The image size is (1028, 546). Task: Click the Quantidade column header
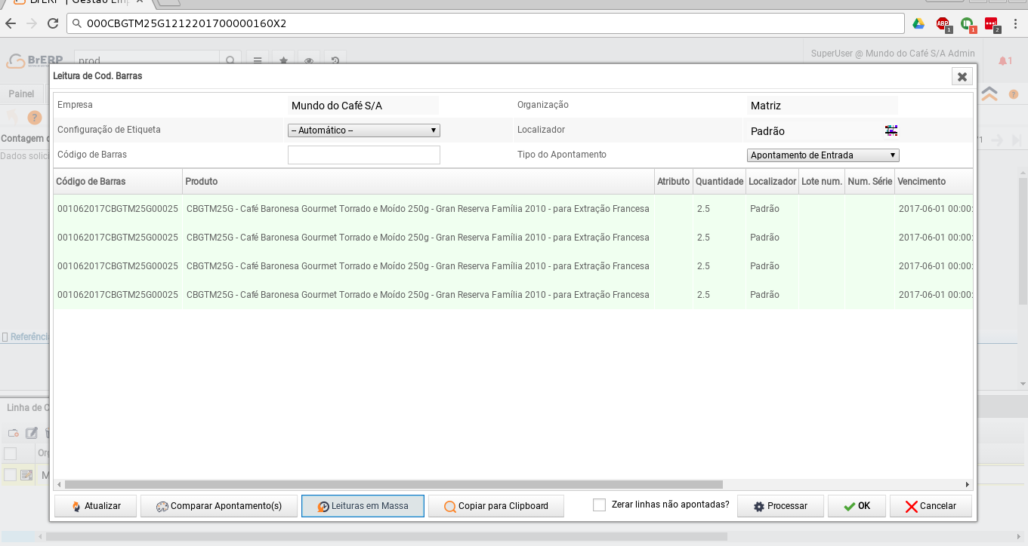click(x=719, y=182)
